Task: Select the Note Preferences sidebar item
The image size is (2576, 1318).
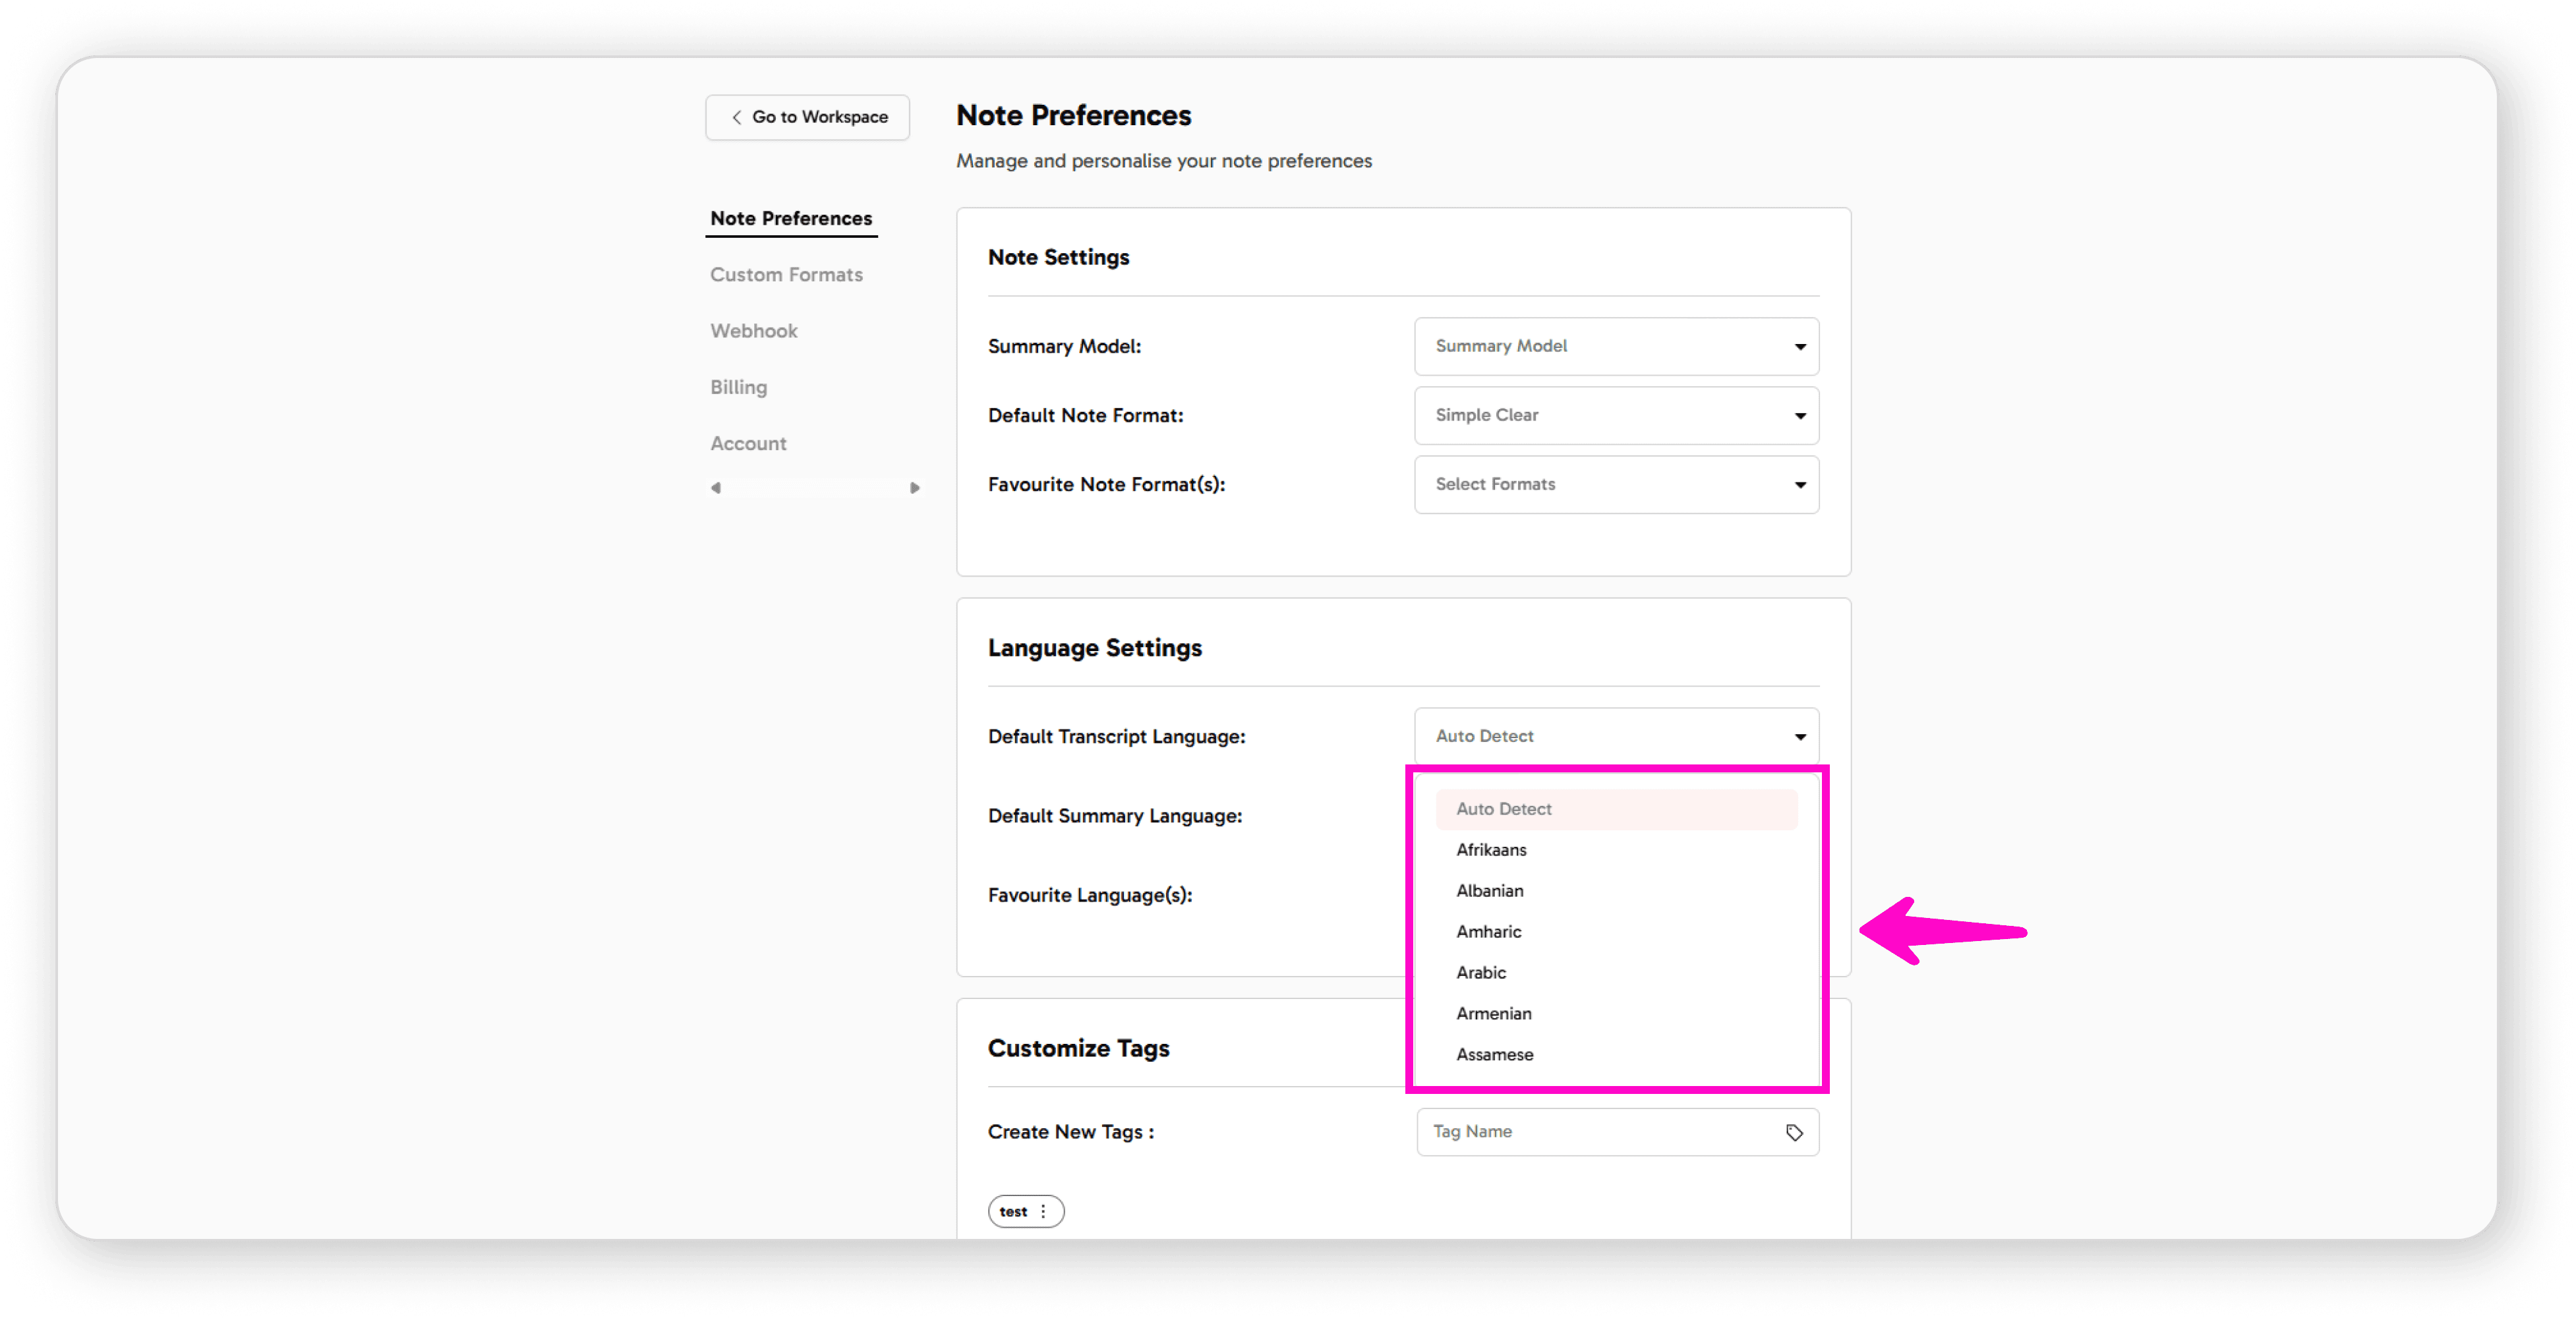Action: tap(790, 218)
